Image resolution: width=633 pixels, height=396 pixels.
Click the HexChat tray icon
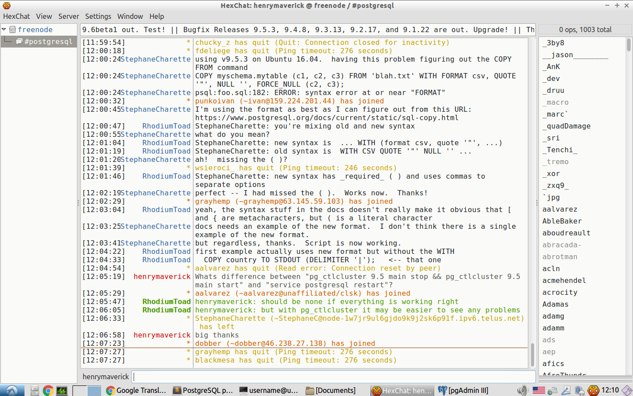[x=593, y=390]
